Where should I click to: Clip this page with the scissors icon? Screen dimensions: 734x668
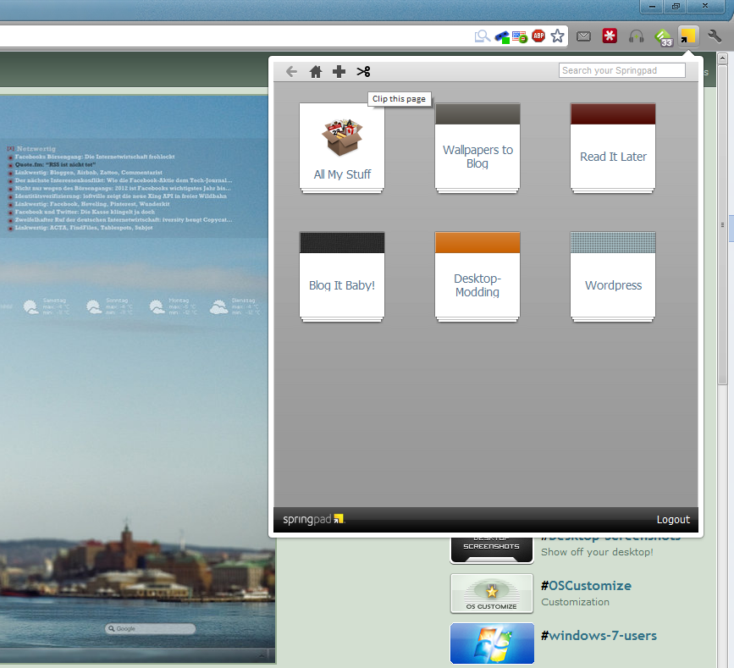(363, 72)
